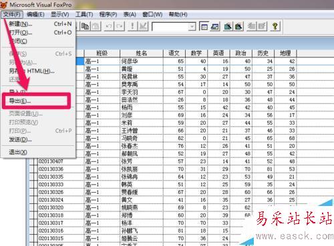Open the Databases combo box dropdown
The image size is (334, 246).
click(192, 27)
